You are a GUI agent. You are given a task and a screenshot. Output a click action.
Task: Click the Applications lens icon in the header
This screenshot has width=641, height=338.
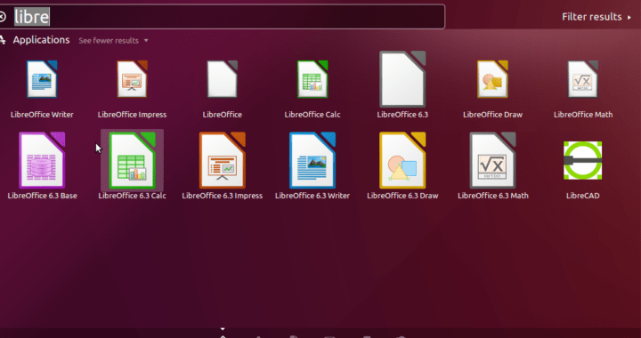coord(3,40)
